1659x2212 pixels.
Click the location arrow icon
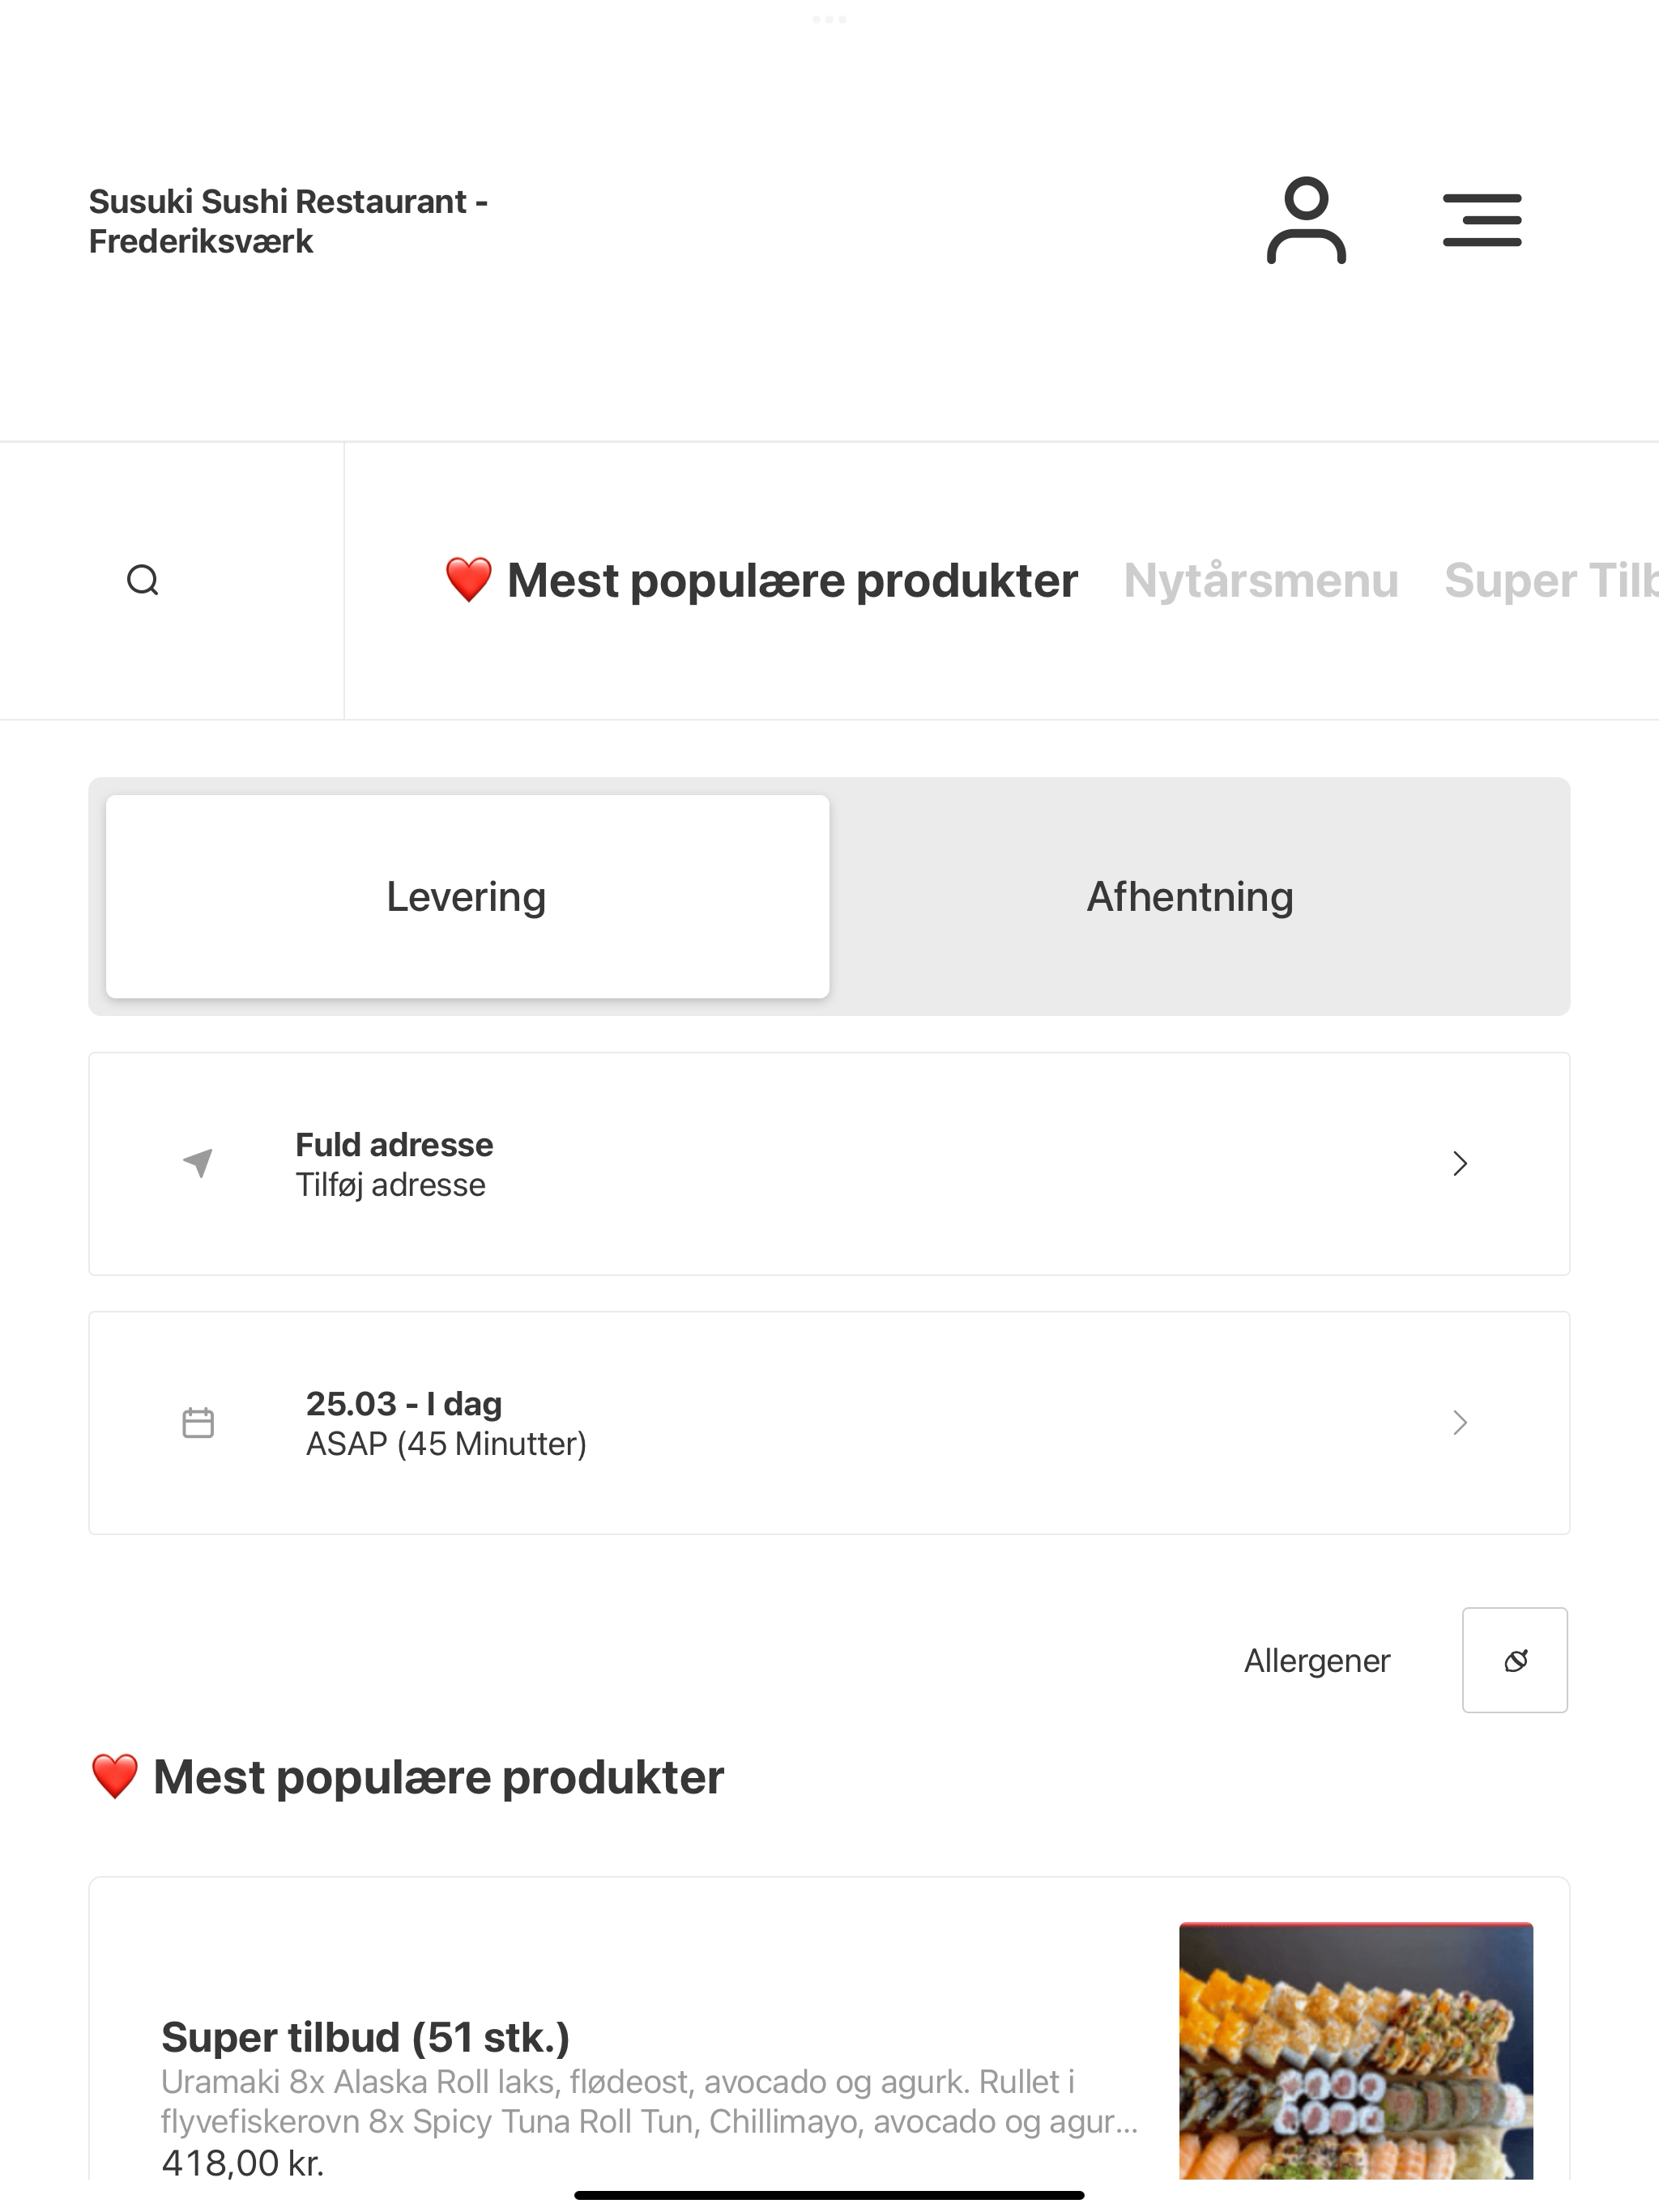(198, 1163)
